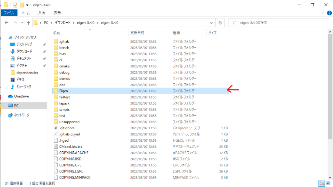Select the ci folder icon
The width and height of the screenshot is (333, 187).
[56, 60]
